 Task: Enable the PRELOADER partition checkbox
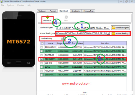click(x=41, y=47)
